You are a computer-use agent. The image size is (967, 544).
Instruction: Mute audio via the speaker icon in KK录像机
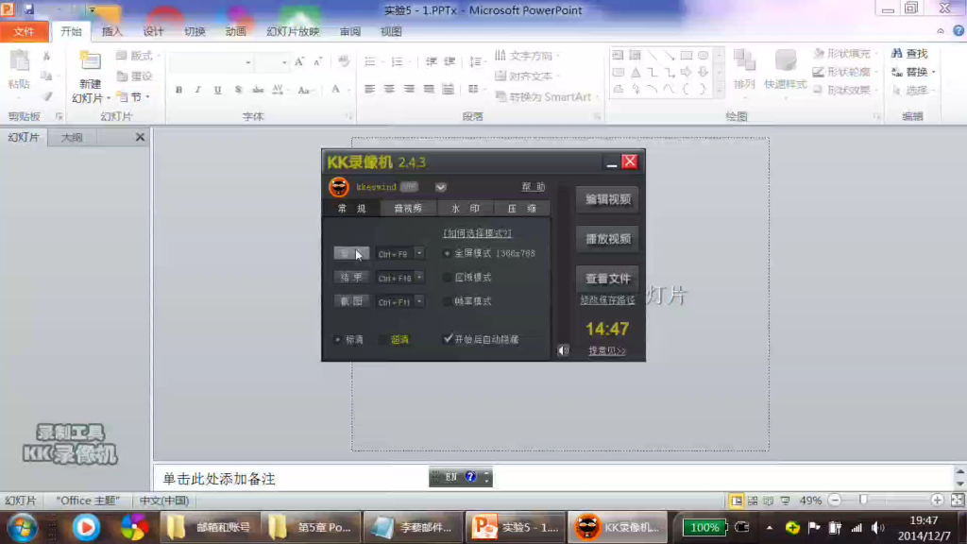coord(564,349)
